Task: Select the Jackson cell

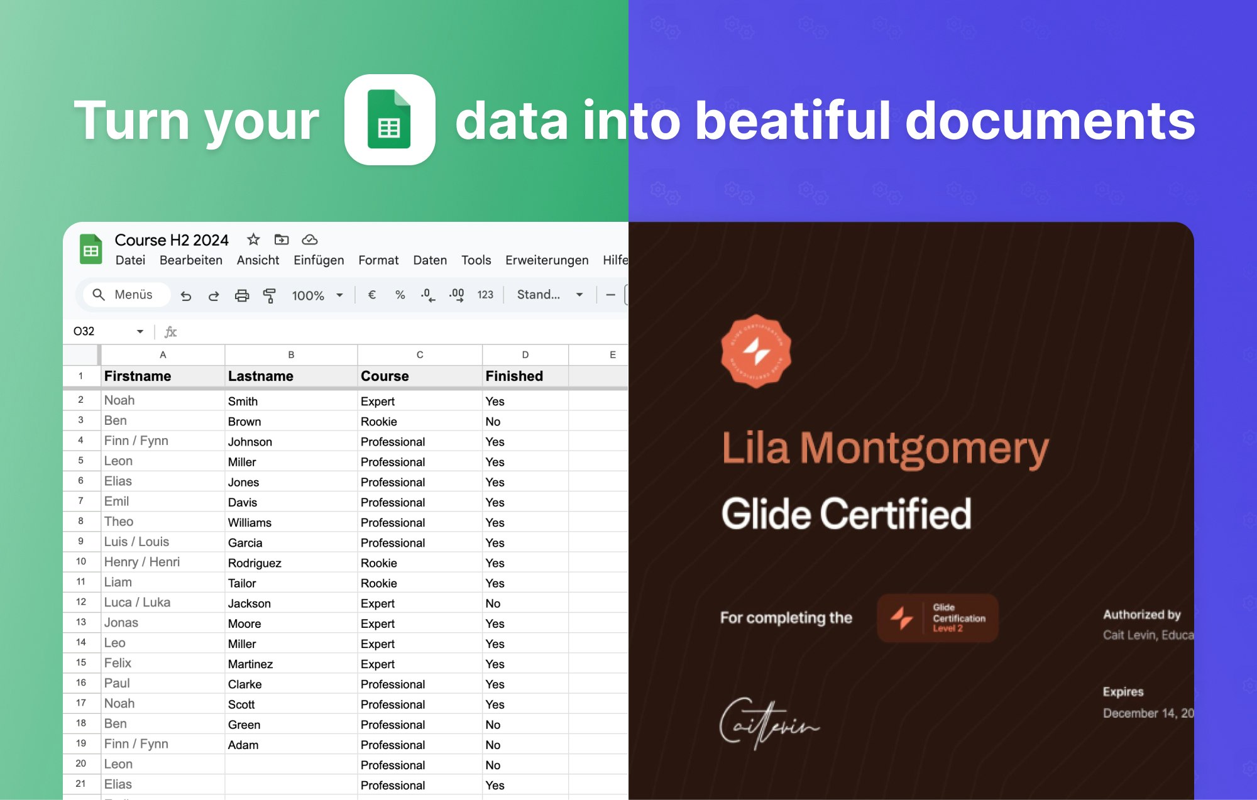Action: point(291,603)
